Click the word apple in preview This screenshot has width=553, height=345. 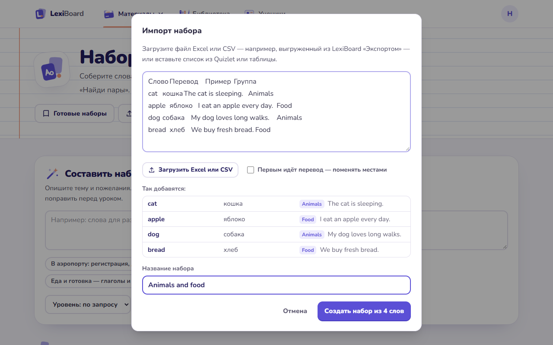156,219
